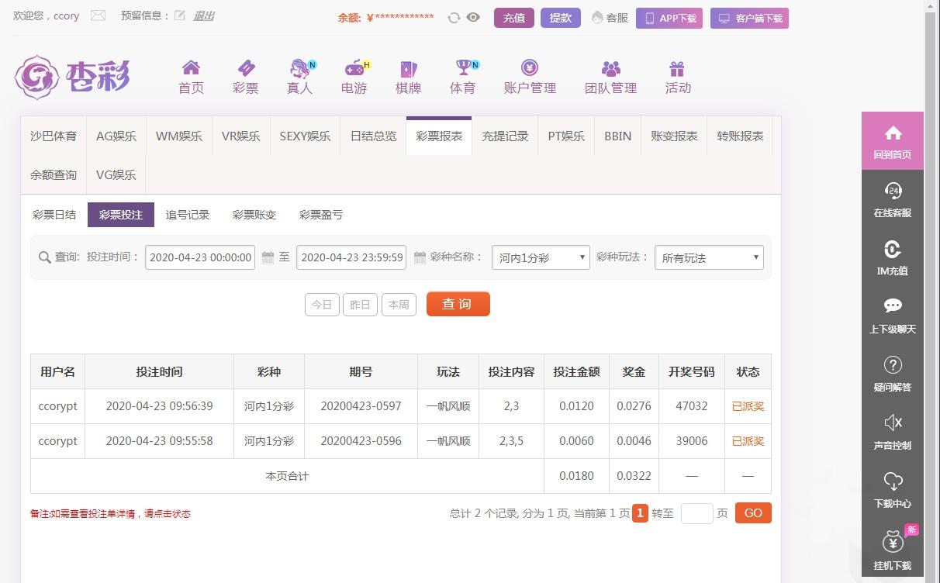
Task: Open the start date calendar picker
Action: click(x=268, y=257)
